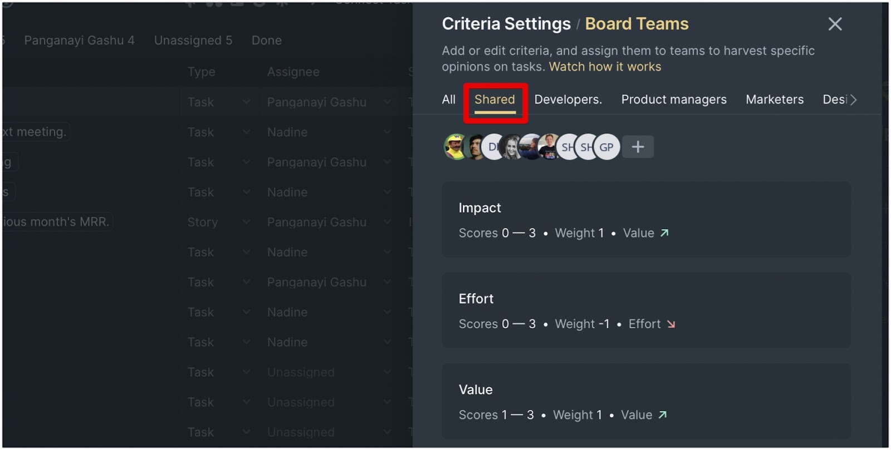The height and width of the screenshot is (450, 891).
Task: Add a team member with plus button
Action: point(638,147)
